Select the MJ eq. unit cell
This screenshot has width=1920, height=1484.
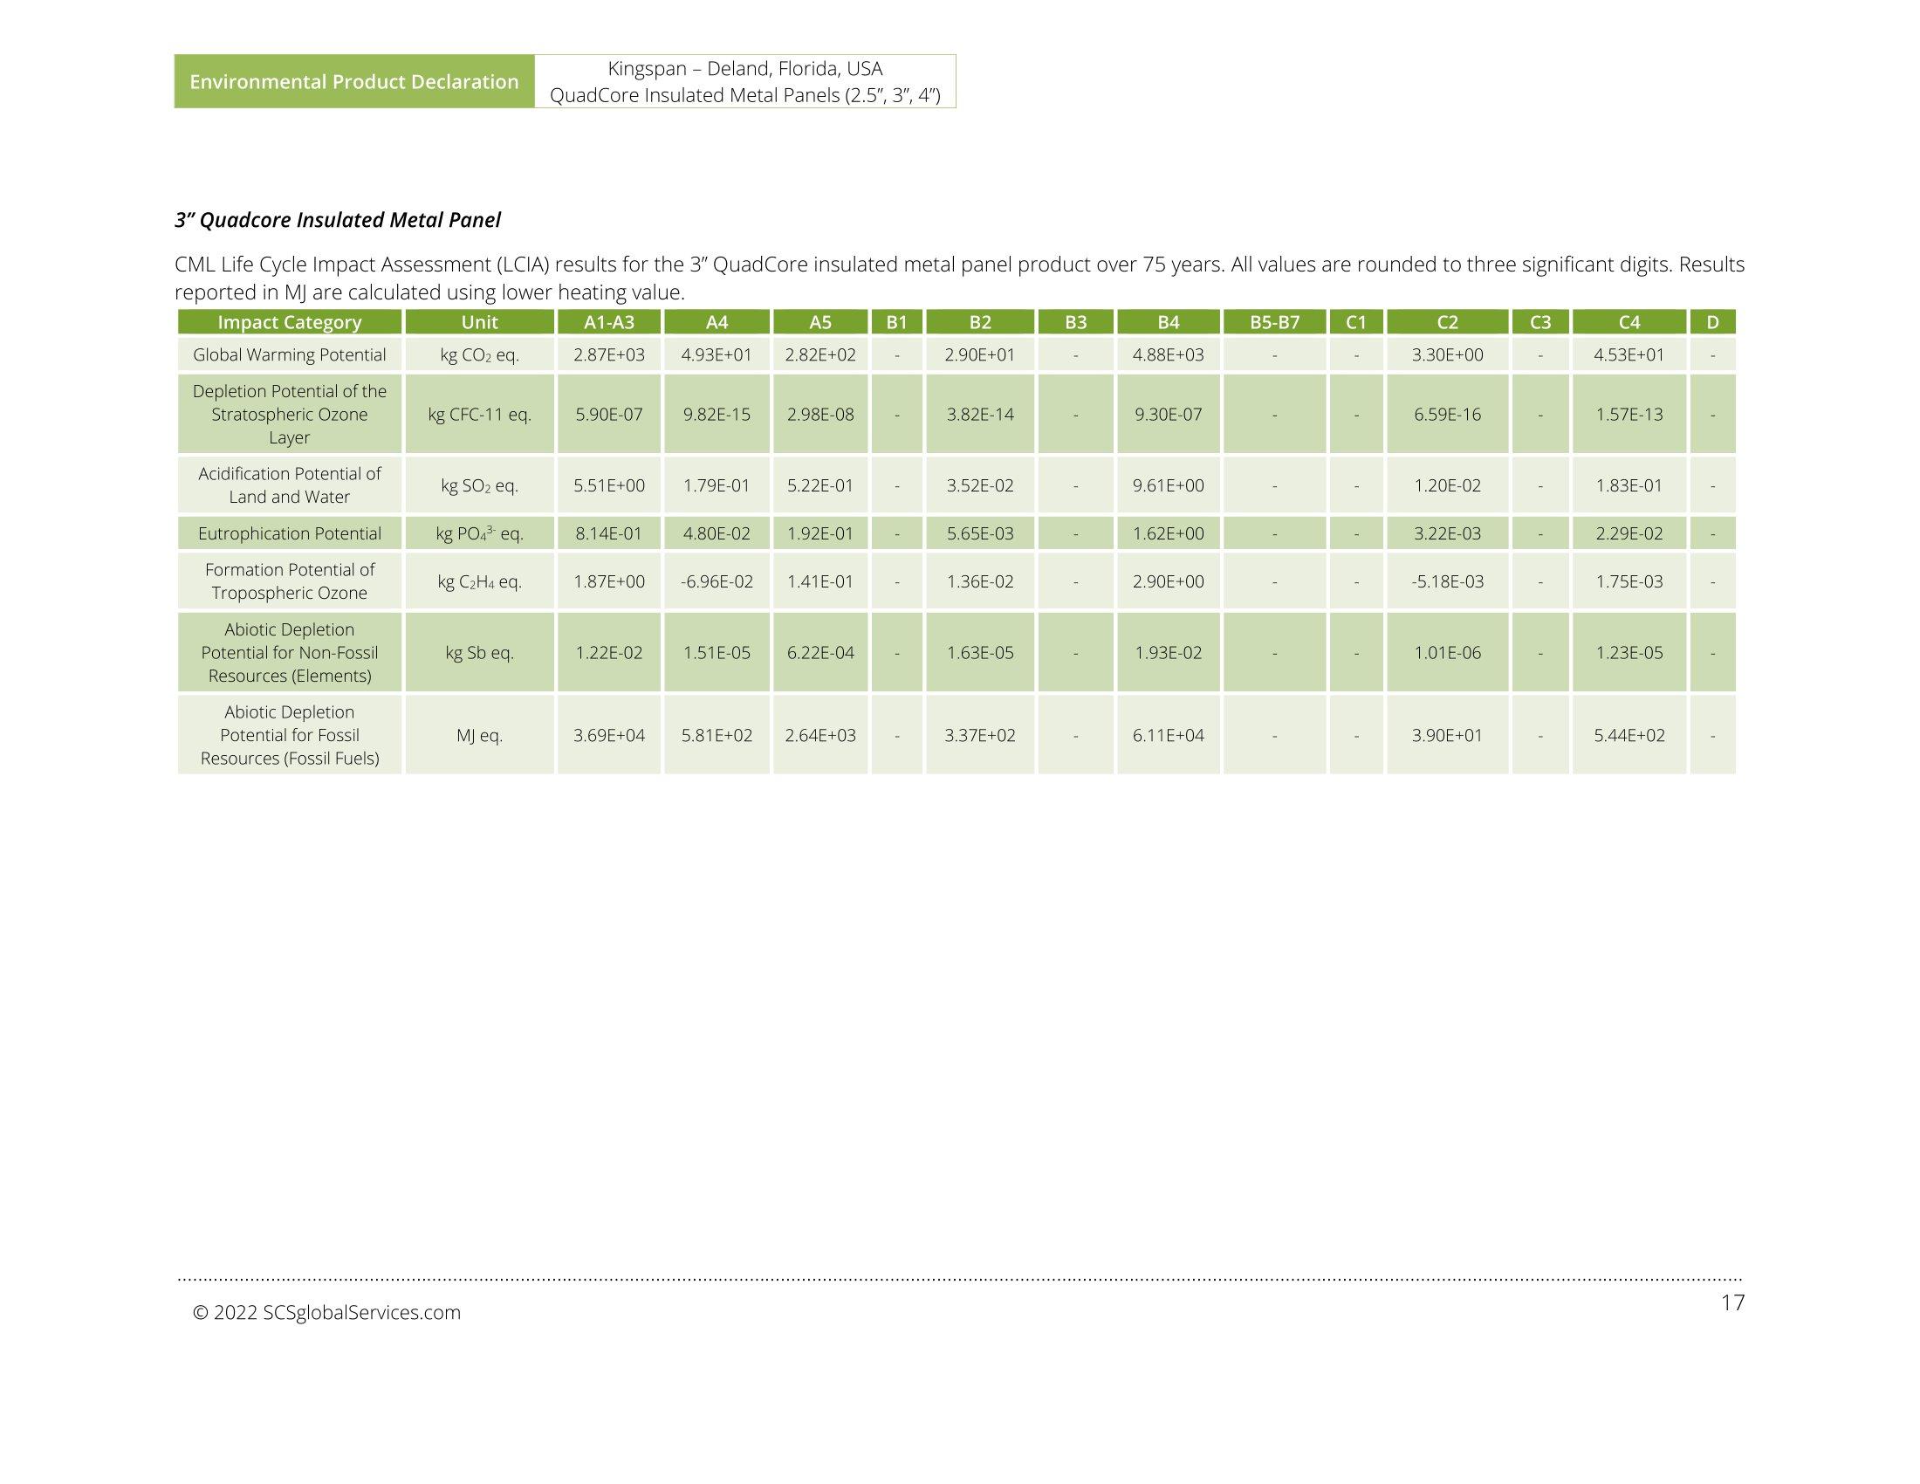tap(480, 735)
